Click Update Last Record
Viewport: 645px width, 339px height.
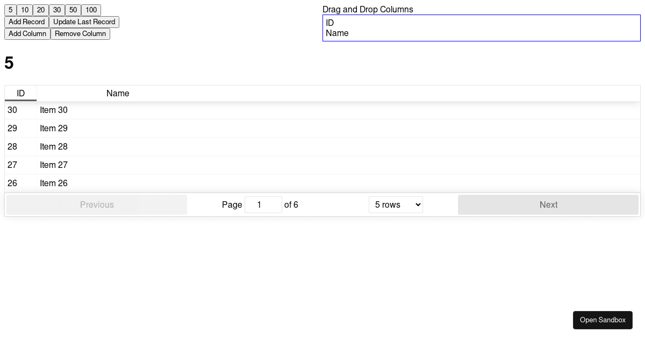[84, 22]
